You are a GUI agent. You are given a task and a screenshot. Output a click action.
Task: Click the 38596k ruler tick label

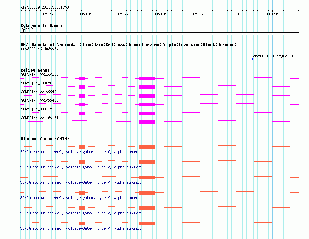(85, 14)
